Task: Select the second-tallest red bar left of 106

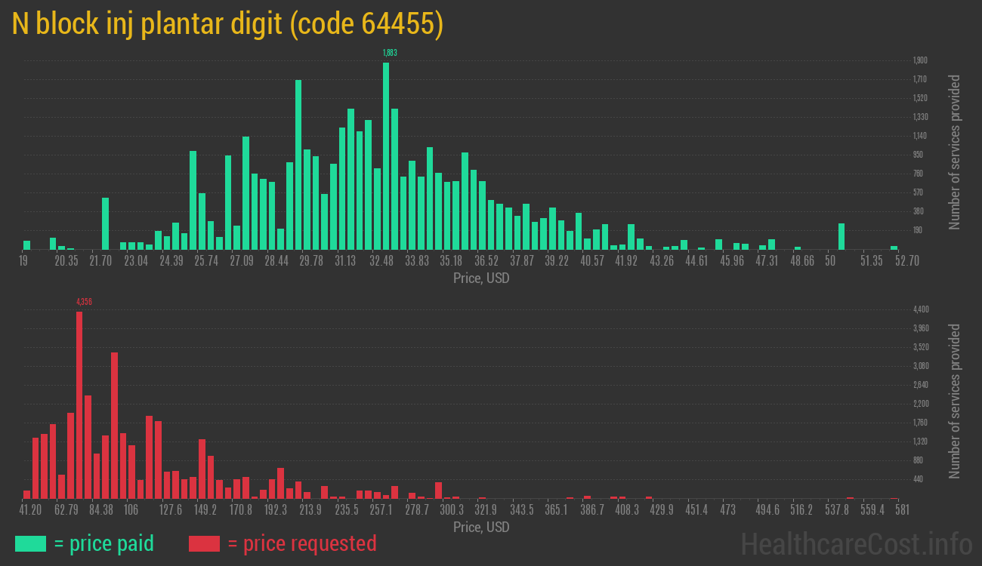Action: [x=115, y=425]
